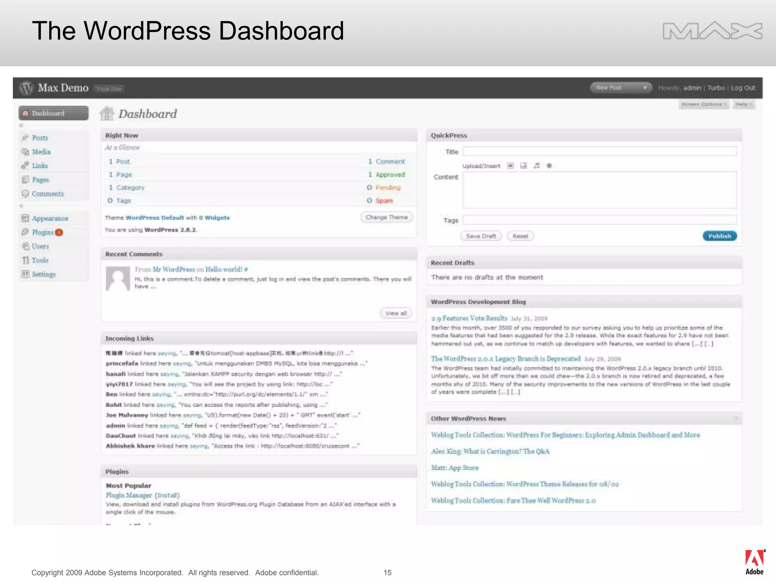The image size is (776, 582).
Task: Click the Reset button in QuickPress
Action: pyautogui.click(x=520, y=236)
